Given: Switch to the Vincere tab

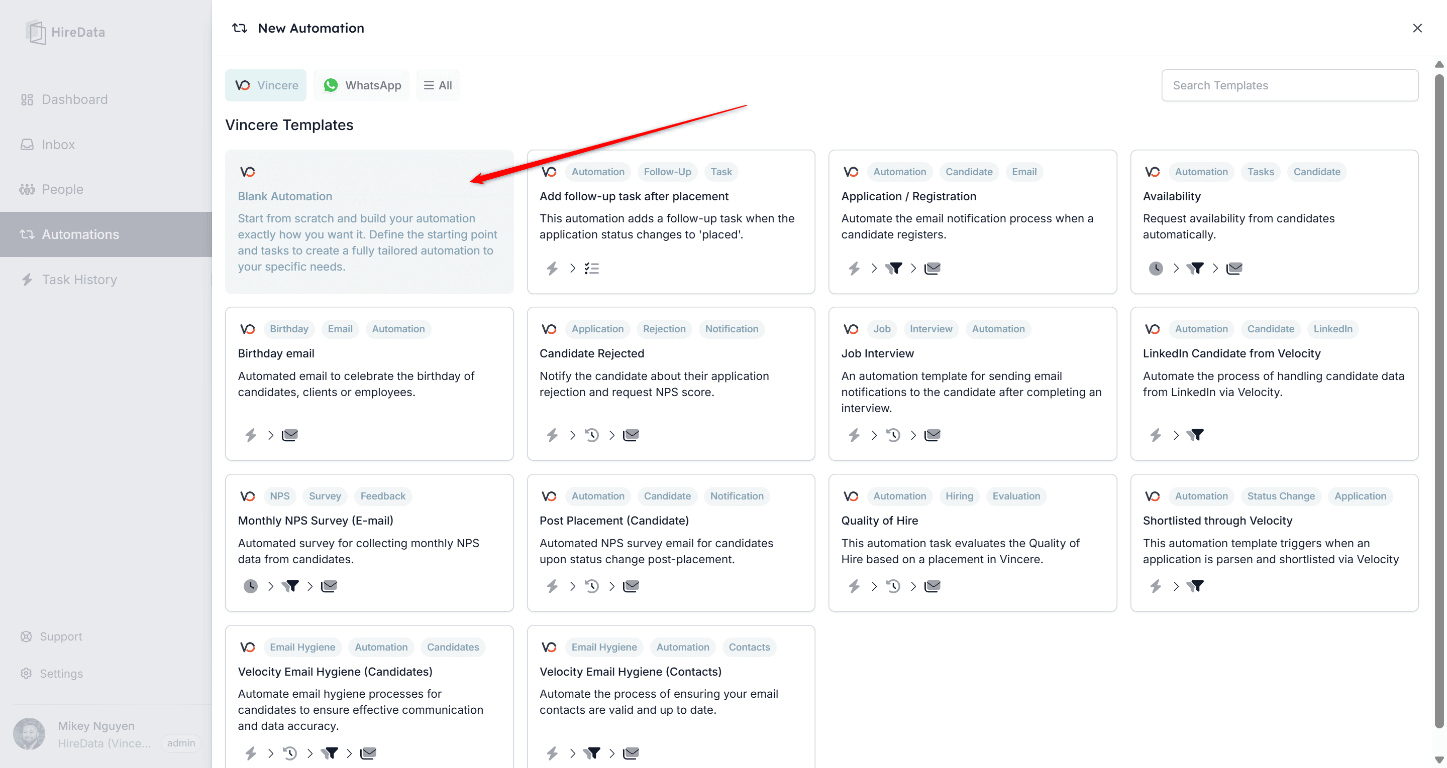Looking at the screenshot, I should point(266,85).
